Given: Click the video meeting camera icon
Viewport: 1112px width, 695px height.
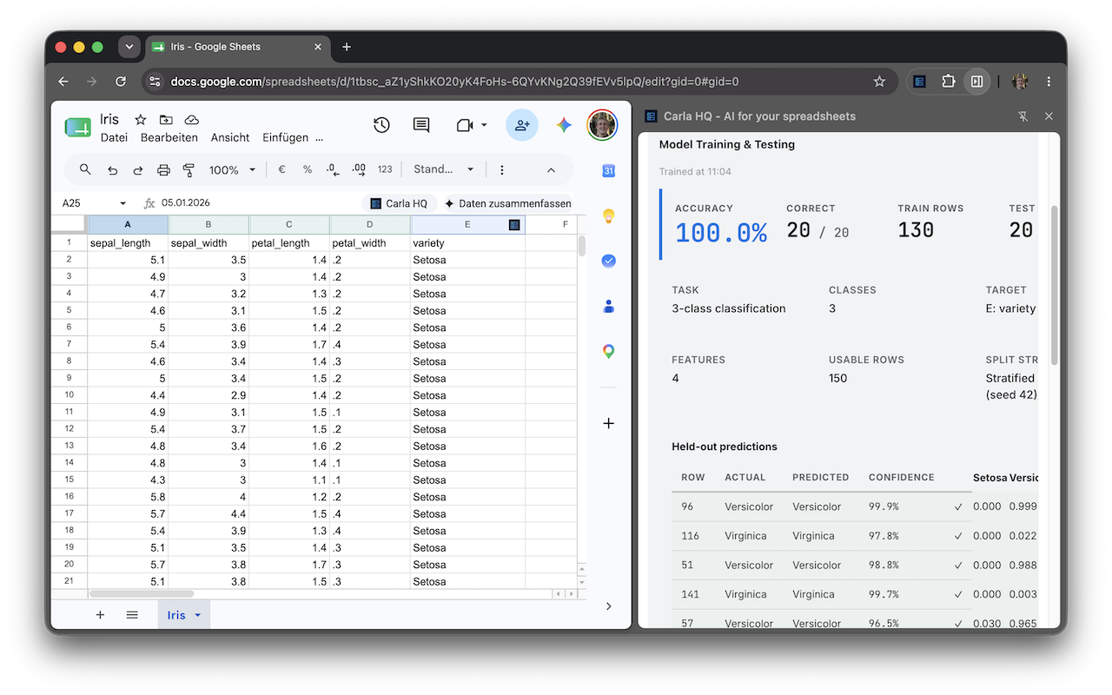Looking at the screenshot, I should (x=464, y=125).
